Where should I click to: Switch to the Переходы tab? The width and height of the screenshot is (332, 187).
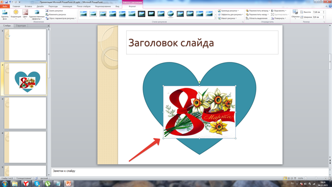(x=53, y=6)
